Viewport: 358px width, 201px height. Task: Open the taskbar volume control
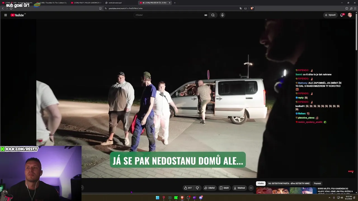coord(342,198)
